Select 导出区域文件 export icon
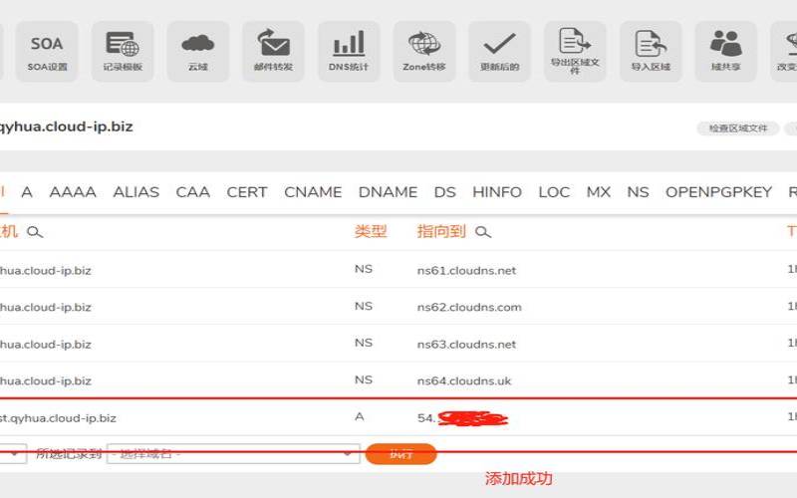 575,52
